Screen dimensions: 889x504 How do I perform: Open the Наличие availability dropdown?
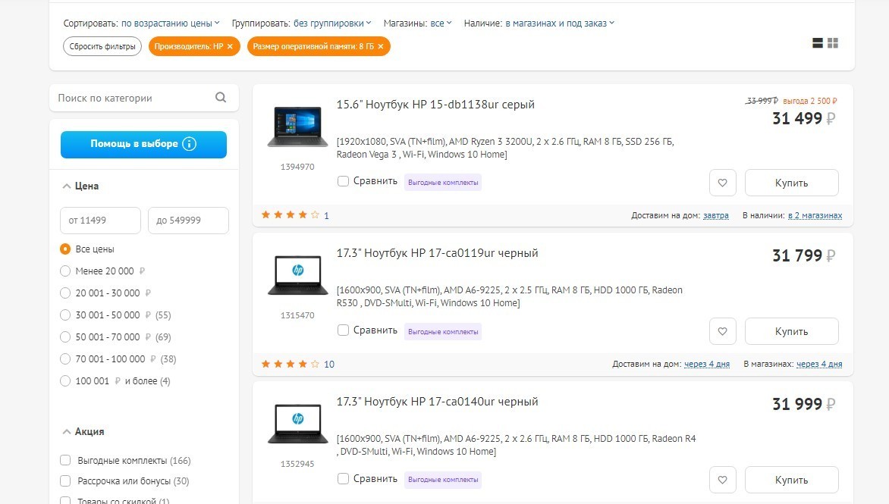point(560,23)
